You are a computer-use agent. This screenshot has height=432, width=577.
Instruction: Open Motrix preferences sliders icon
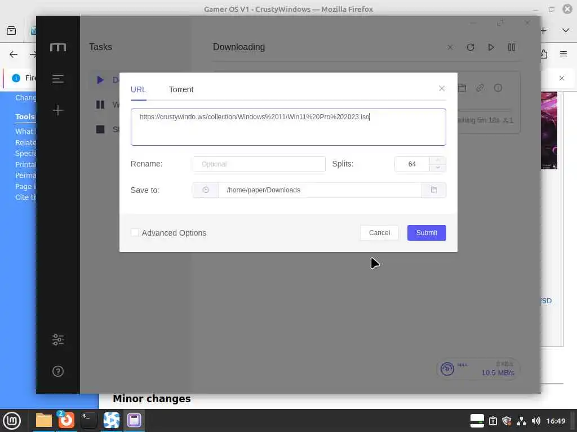coord(58,340)
